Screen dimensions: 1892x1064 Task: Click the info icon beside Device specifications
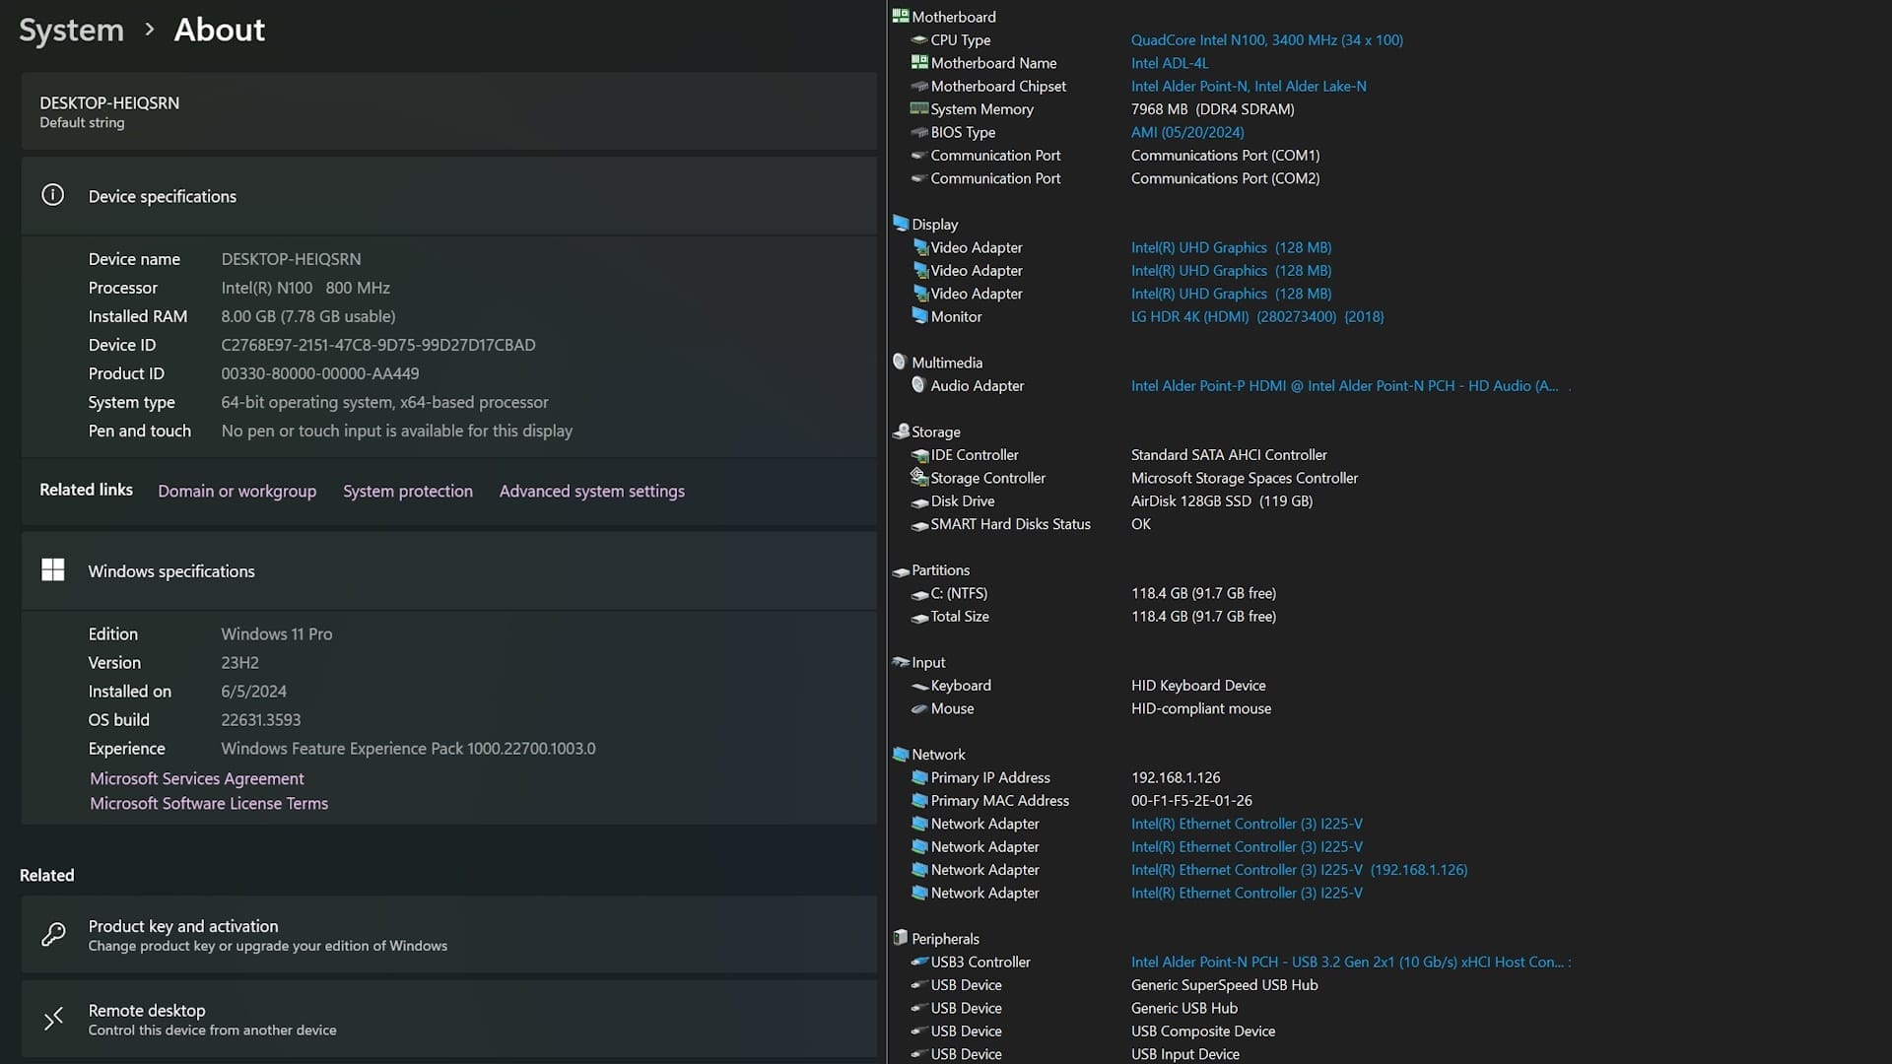[53, 195]
